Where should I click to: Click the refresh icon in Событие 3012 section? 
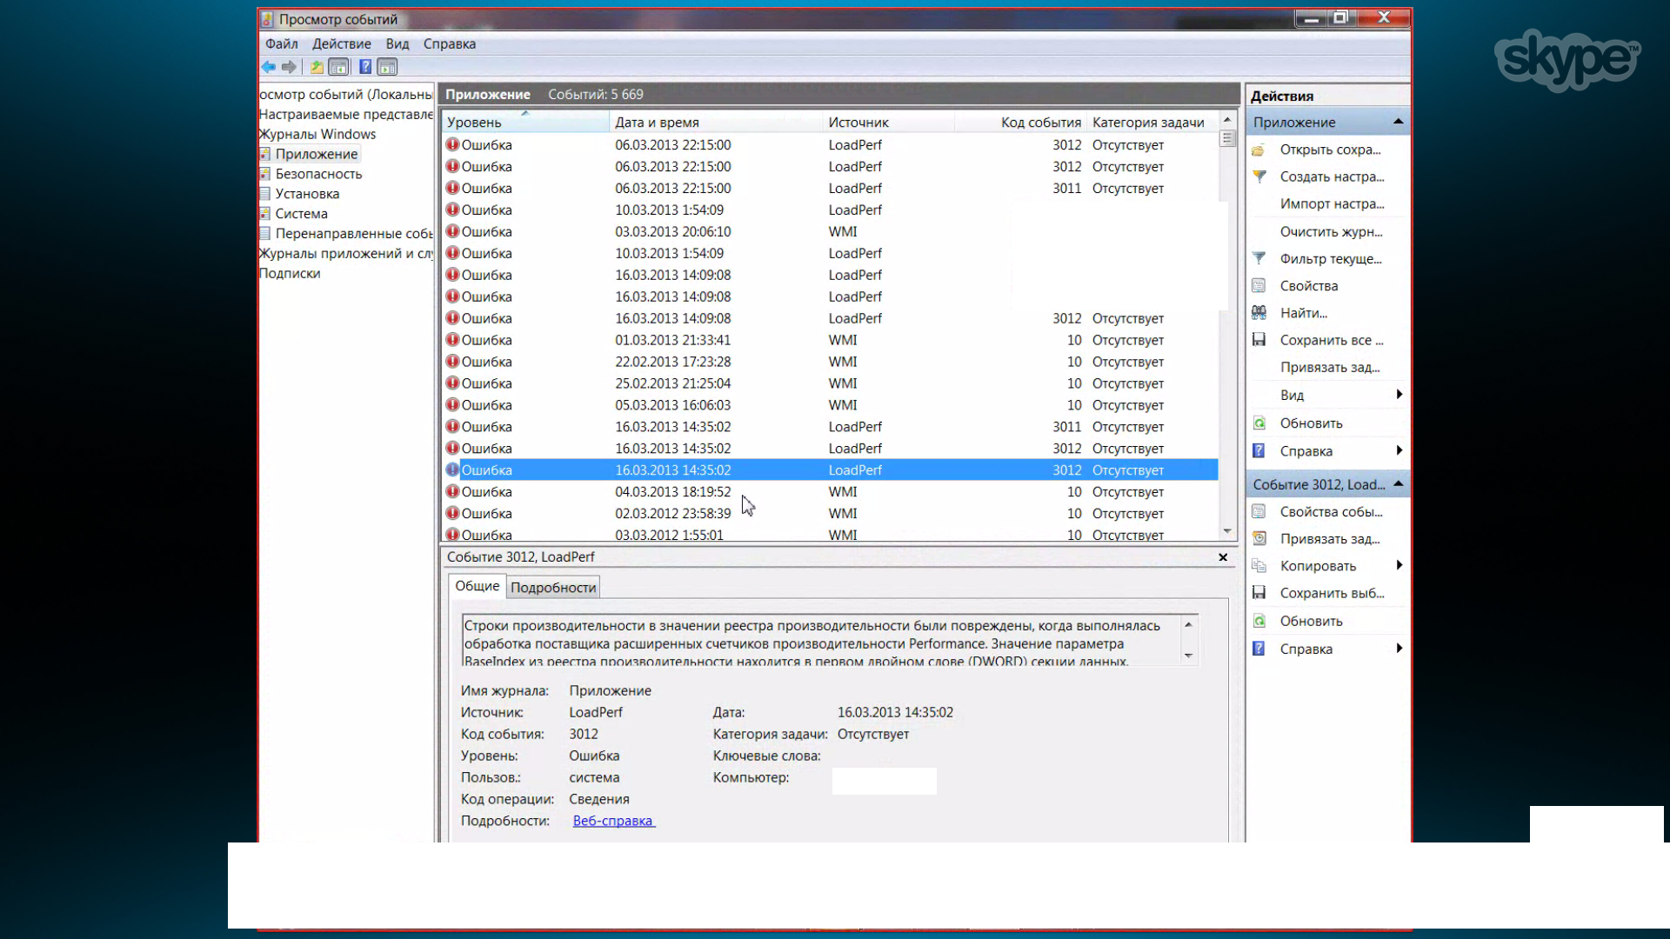(1259, 621)
